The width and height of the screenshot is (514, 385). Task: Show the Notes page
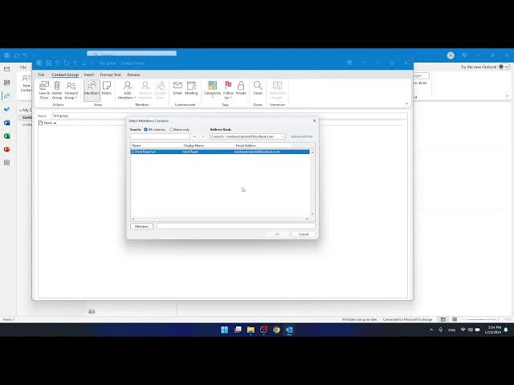point(107,89)
